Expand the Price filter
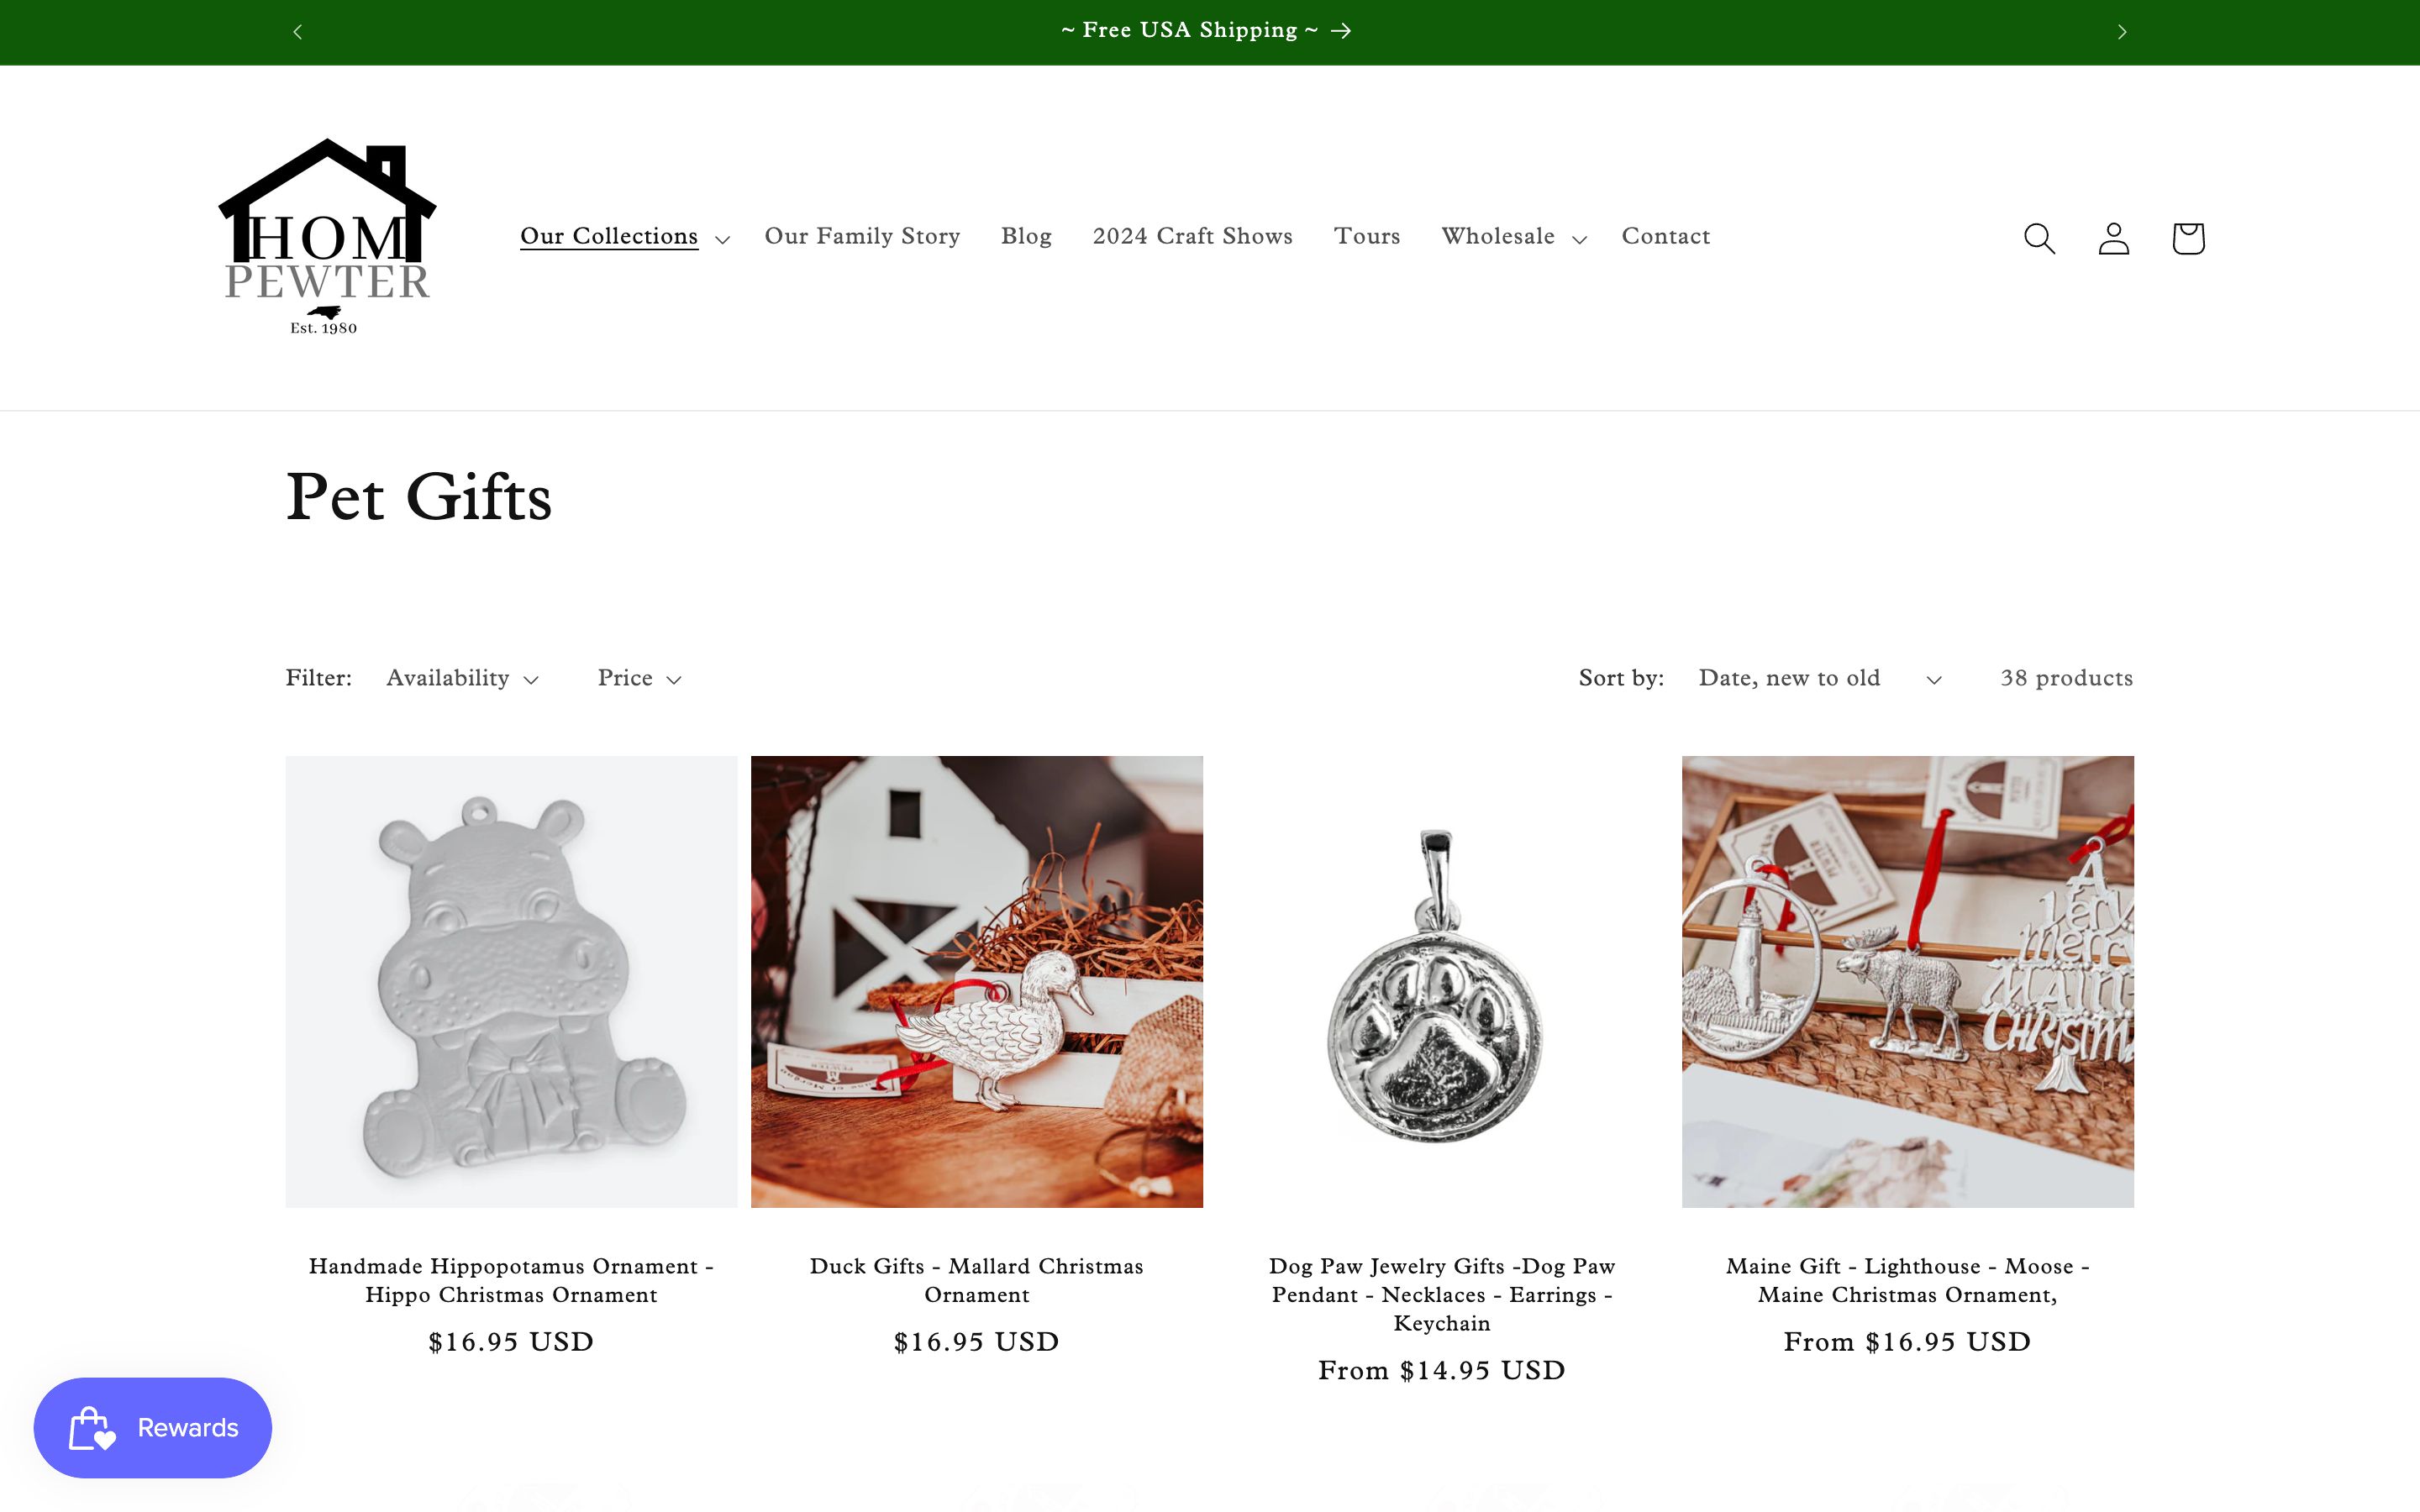Screen dimensions: 2420x1512 point(640,678)
